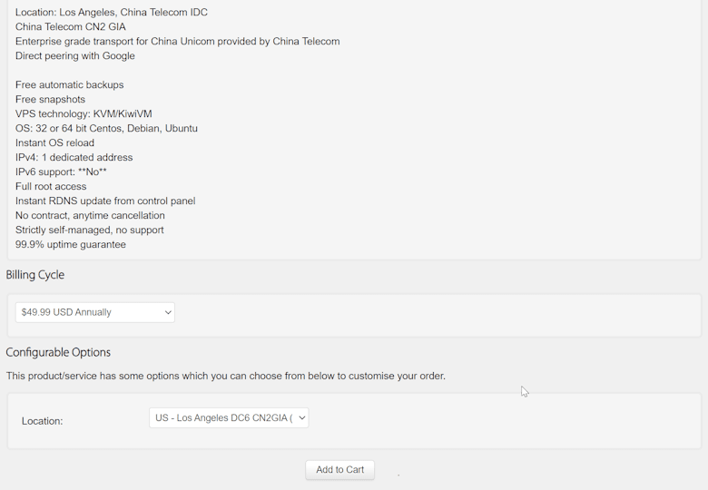Click the Billing Cycle heading
Screen dimensions: 708x490
pyautogui.click(x=35, y=275)
